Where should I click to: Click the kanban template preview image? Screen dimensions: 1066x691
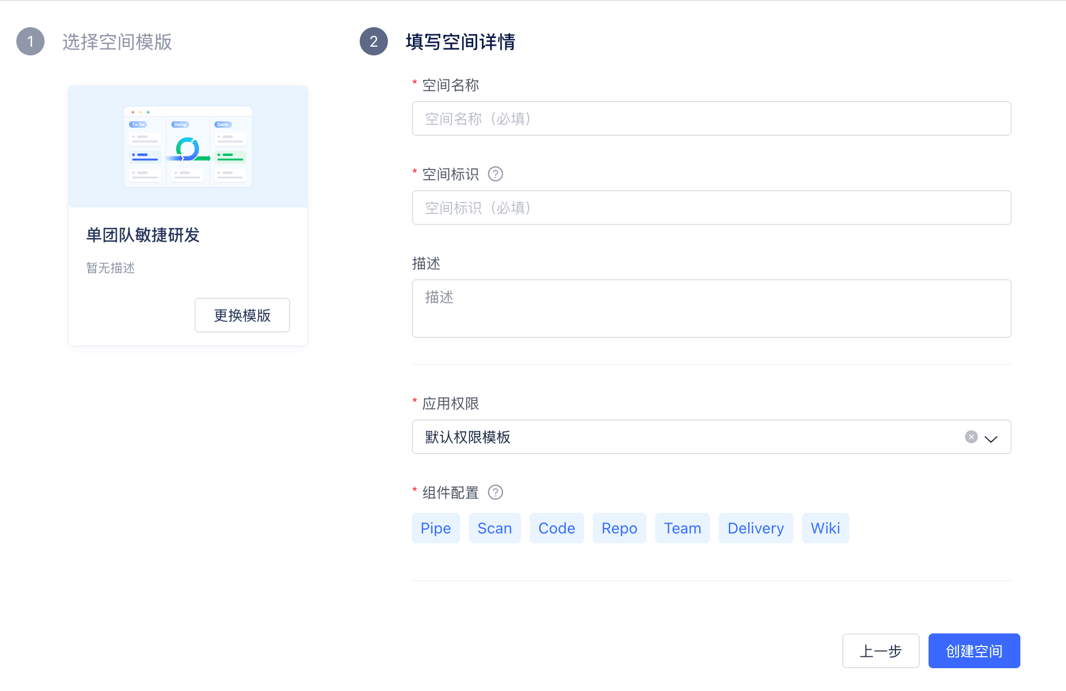tap(188, 147)
